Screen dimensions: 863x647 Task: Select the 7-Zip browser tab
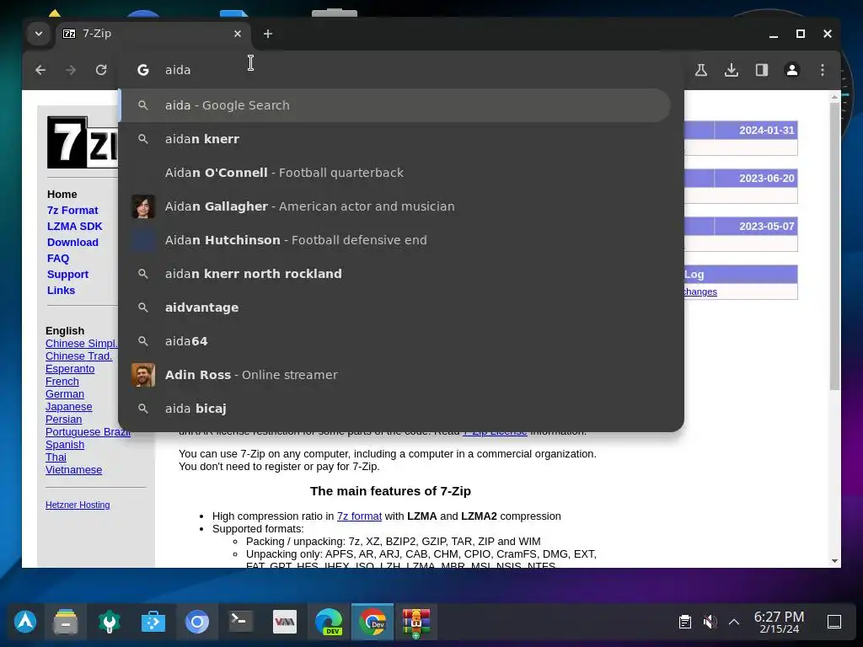click(153, 34)
